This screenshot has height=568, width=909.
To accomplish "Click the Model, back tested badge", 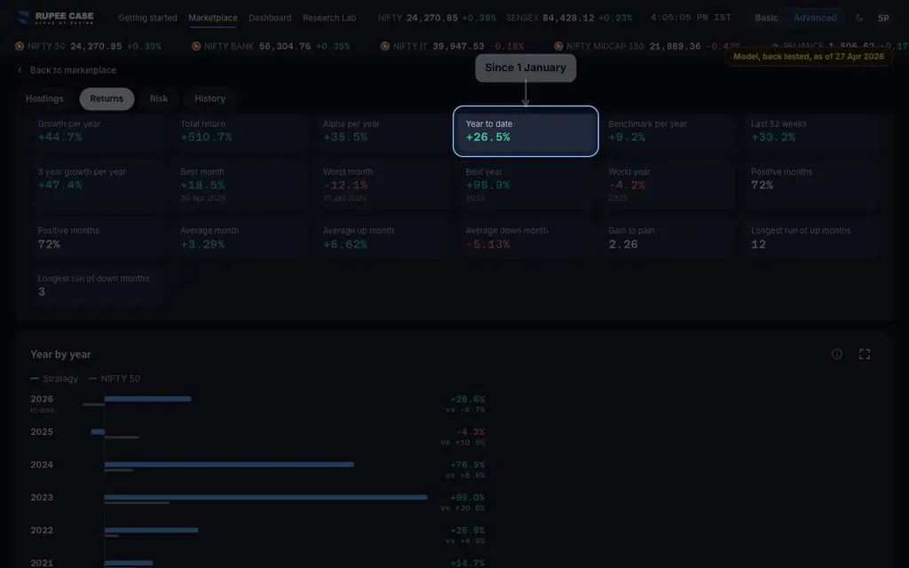I will click(809, 57).
